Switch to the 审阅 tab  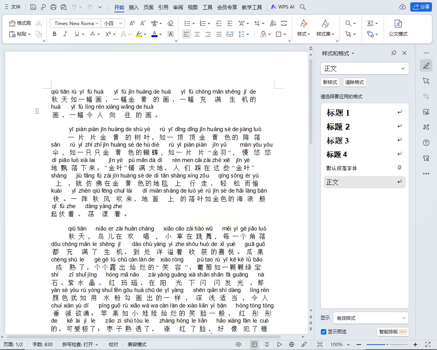(178, 7)
